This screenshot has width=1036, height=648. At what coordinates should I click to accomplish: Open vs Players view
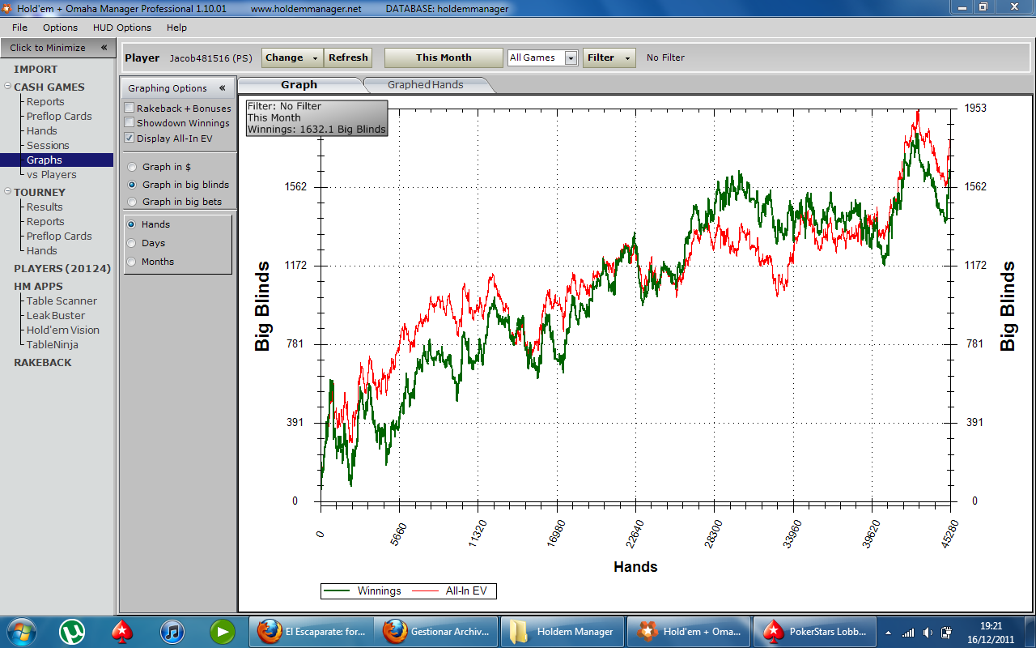tap(51, 174)
